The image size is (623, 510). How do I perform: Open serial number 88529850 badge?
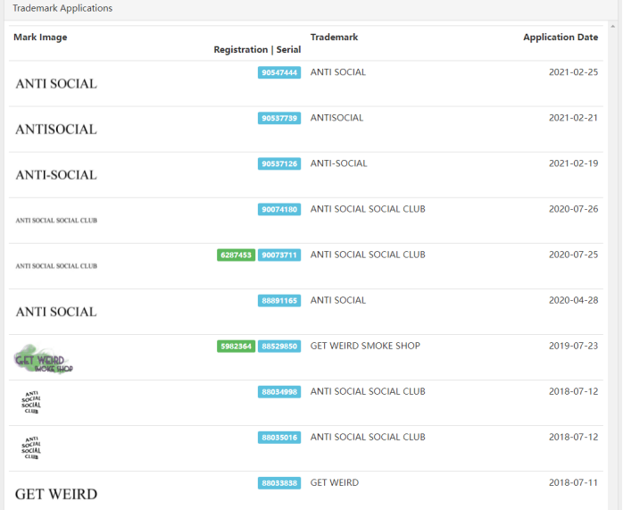click(x=278, y=347)
